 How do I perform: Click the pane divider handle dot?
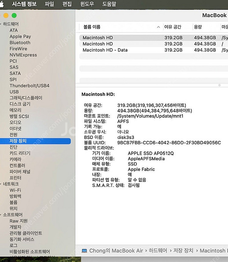pyautogui.click(x=219, y=85)
